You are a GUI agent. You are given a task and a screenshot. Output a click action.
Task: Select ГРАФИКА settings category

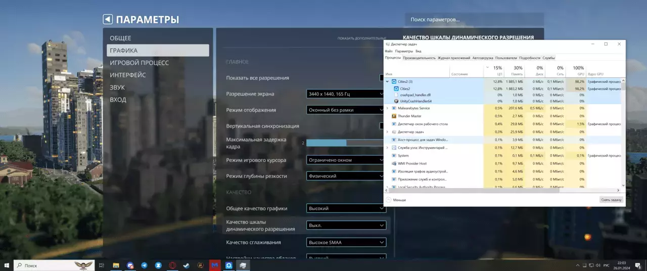[x=158, y=51]
